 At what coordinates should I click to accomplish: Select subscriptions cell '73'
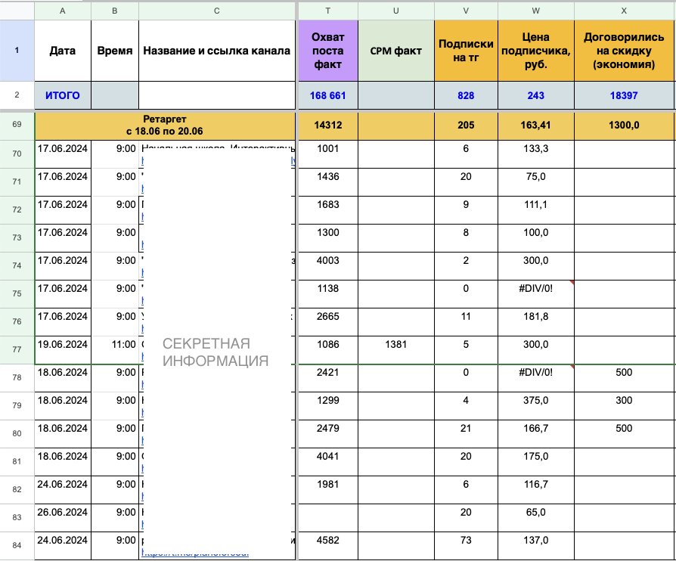(x=466, y=546)
